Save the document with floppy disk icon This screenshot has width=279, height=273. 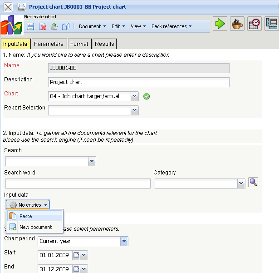point(30,26)
